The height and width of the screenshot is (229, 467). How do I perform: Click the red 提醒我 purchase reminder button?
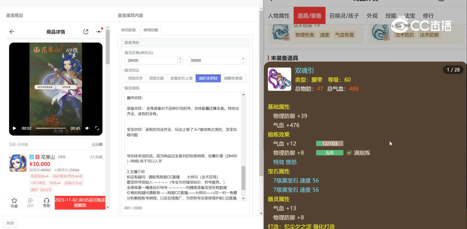80,202
